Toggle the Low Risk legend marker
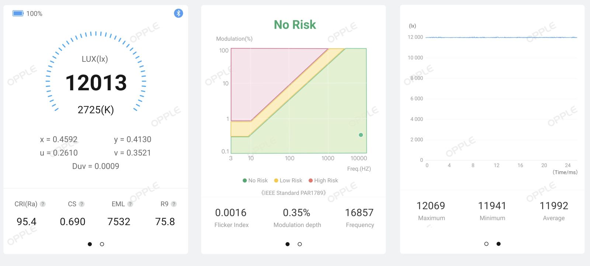 tap(276, 181)
